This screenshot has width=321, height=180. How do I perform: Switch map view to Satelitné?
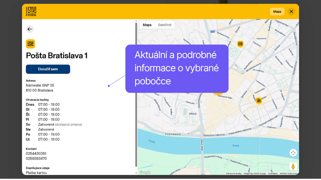click(164, 25)
